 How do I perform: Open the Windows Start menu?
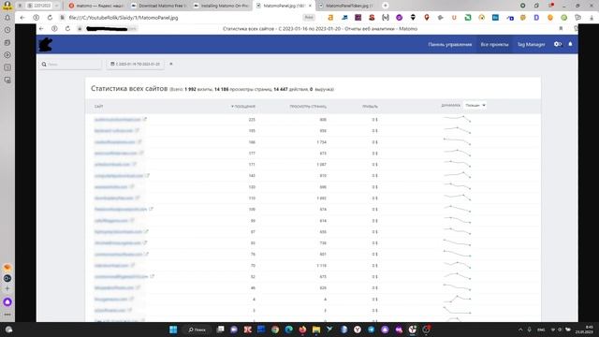pyautogui.click(x=173, y=330)
